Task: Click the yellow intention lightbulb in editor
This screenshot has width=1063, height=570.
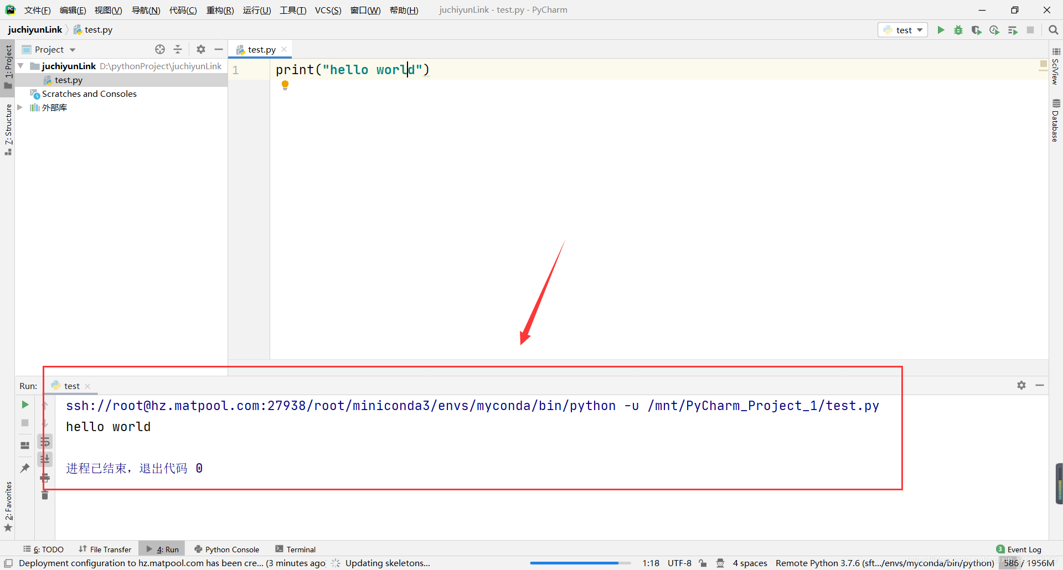Action: [285, 85]
